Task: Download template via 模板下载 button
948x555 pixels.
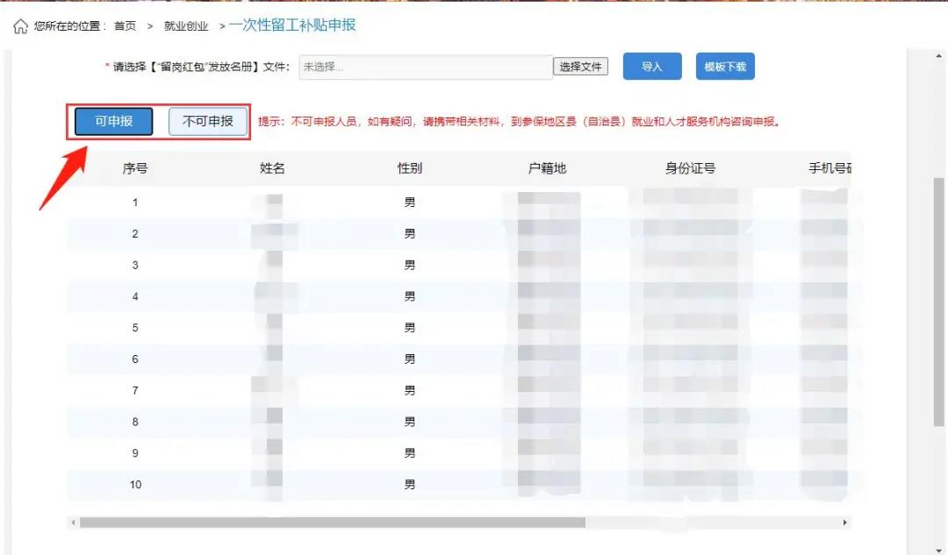Action: click(x=724, y=67)
